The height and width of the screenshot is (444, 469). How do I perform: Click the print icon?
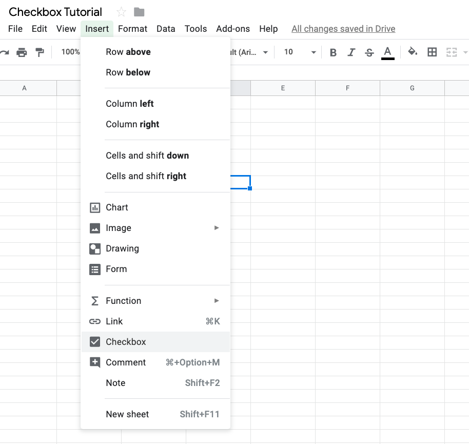pos(22,52)
